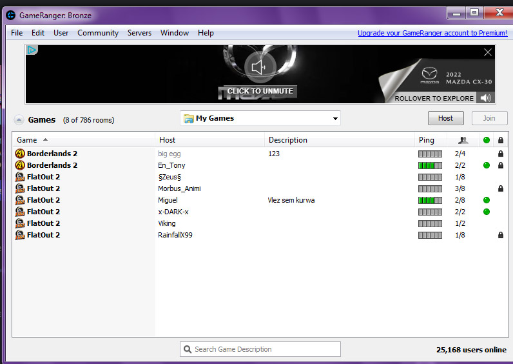Click Borderlands 2 icon in big egg row

[20, 154]
